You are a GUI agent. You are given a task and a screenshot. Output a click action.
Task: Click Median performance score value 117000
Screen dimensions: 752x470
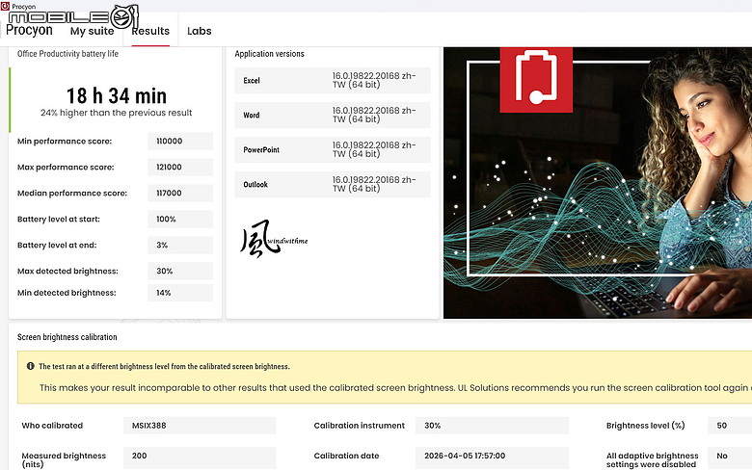[x=180, y=193]
